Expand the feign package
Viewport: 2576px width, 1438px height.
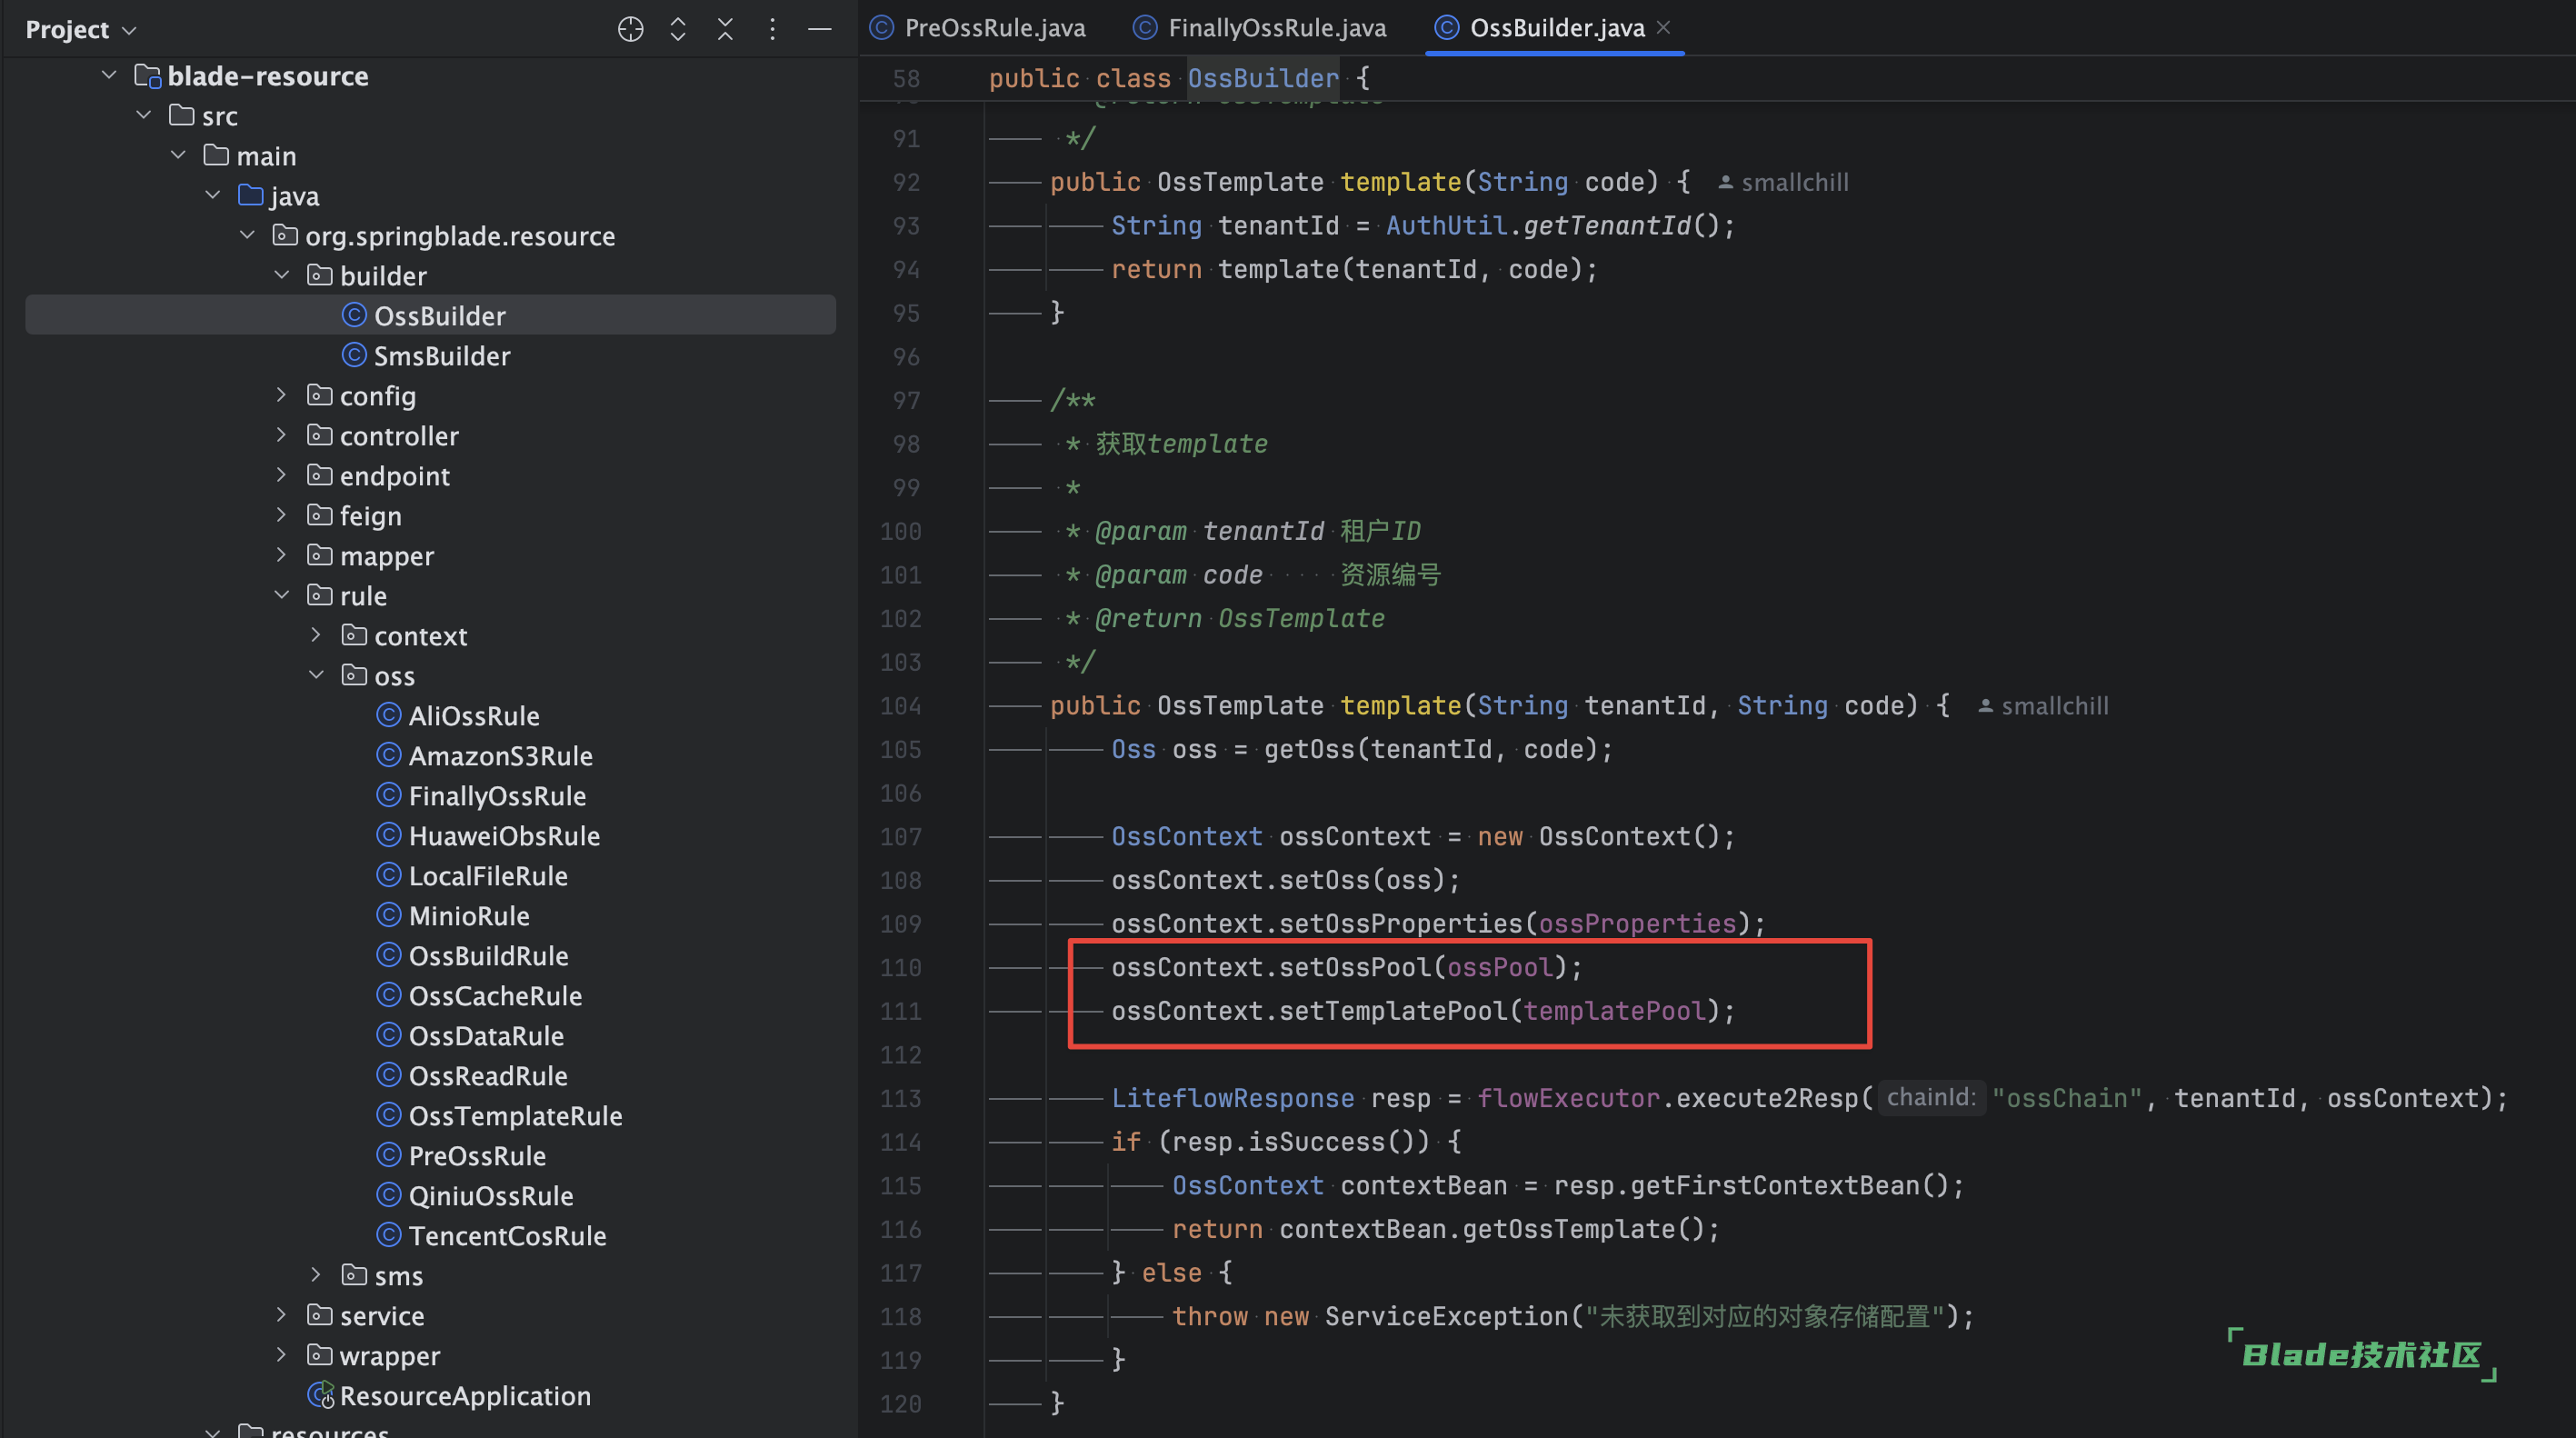tap(281, 515)
